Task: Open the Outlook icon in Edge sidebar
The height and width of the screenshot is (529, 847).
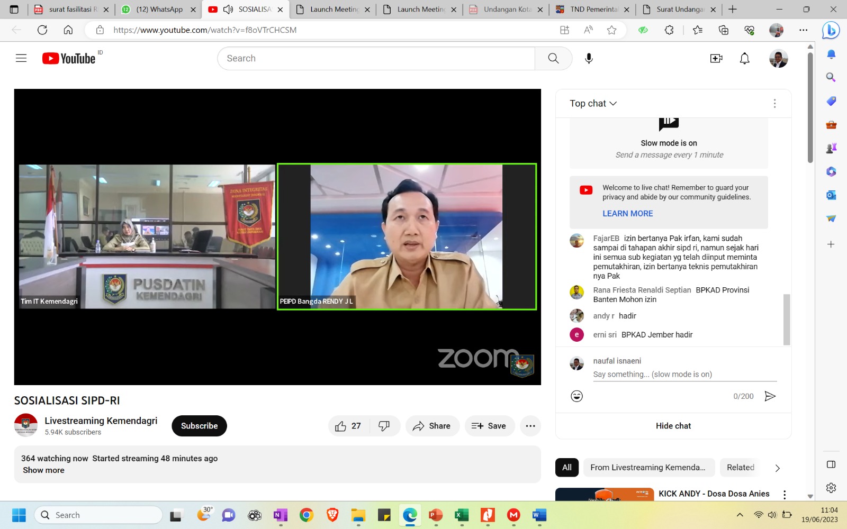Action: (x=831, y=195)
